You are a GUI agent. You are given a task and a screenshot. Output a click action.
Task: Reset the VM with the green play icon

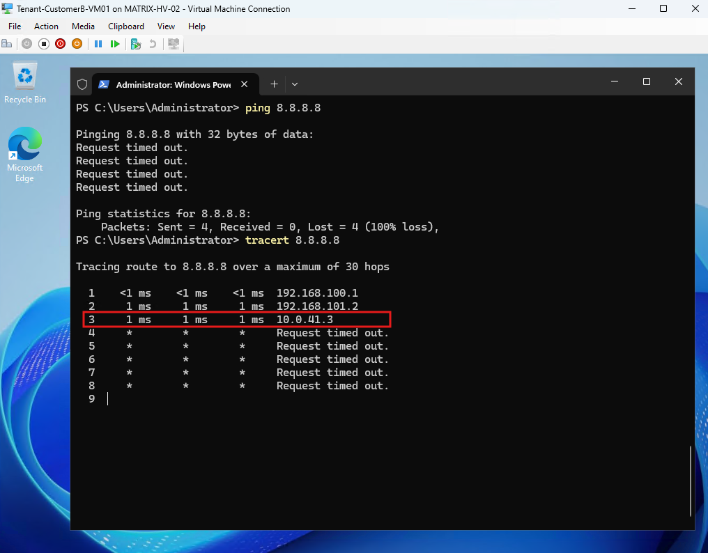(115, 44)
